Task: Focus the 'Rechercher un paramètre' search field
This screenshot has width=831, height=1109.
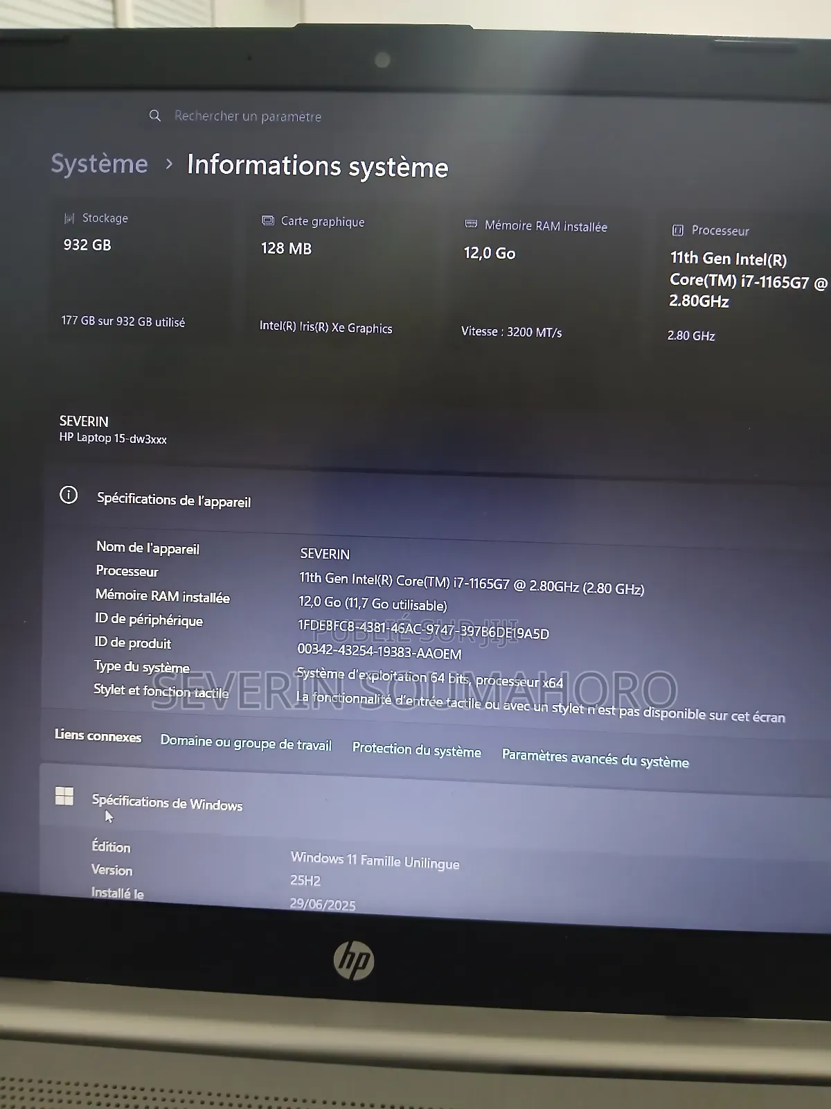Action: click(248, 116)
